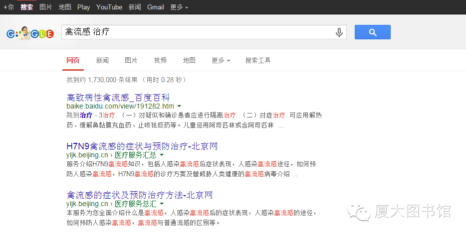The height and width of the screenshot is (235, 466).
Task: Click snippet text 药、缓解鼻黏膜充血药
Action: point(99,125)
